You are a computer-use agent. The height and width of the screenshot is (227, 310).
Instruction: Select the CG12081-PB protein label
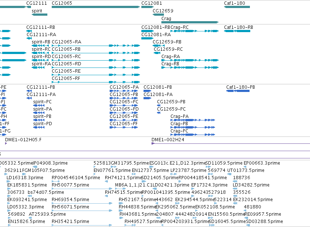pyautogui.click(x=158, y=87)
